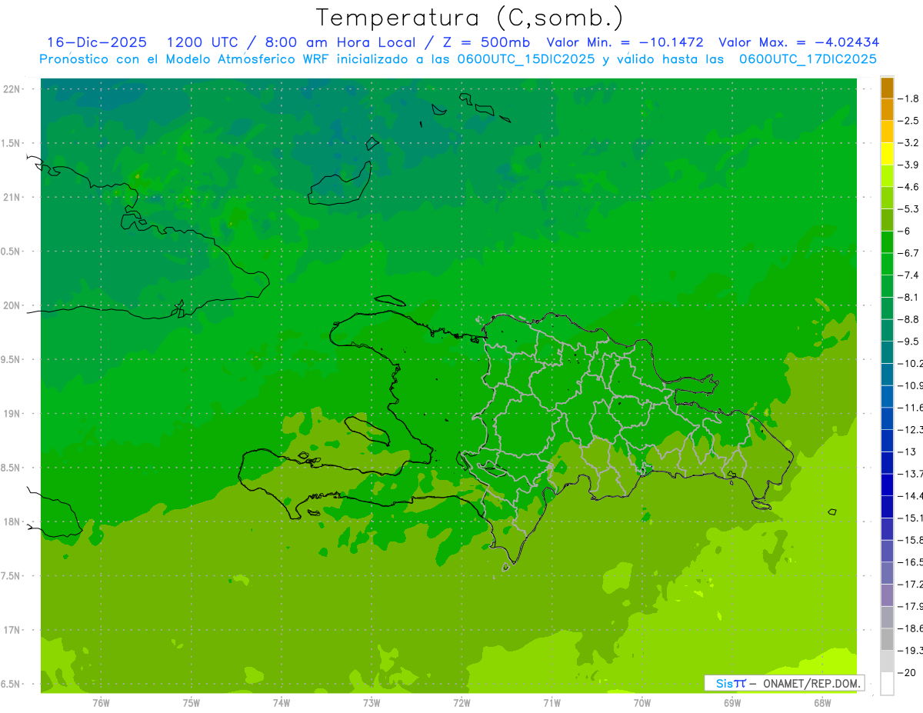Click the title "Temperatura (C,somb.)"
This screenshot has height=713, width=923.
coord(471,18)
